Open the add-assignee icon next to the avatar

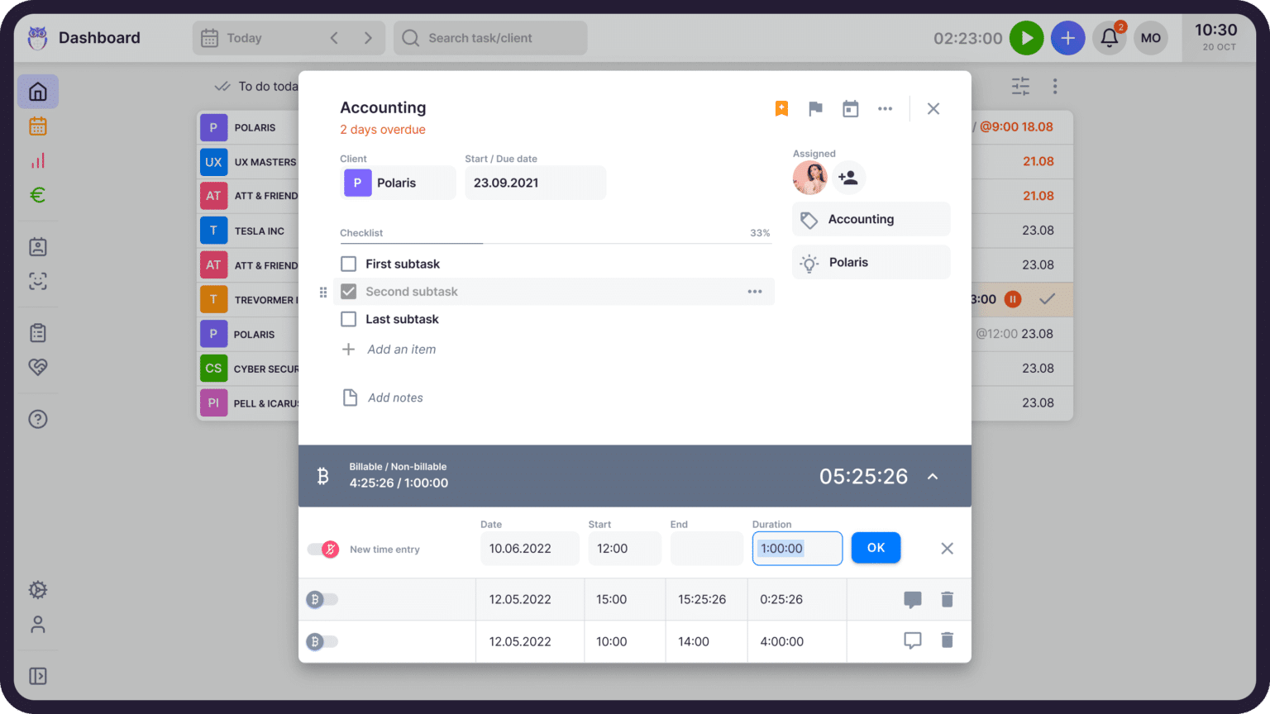(x=849, y=177)
